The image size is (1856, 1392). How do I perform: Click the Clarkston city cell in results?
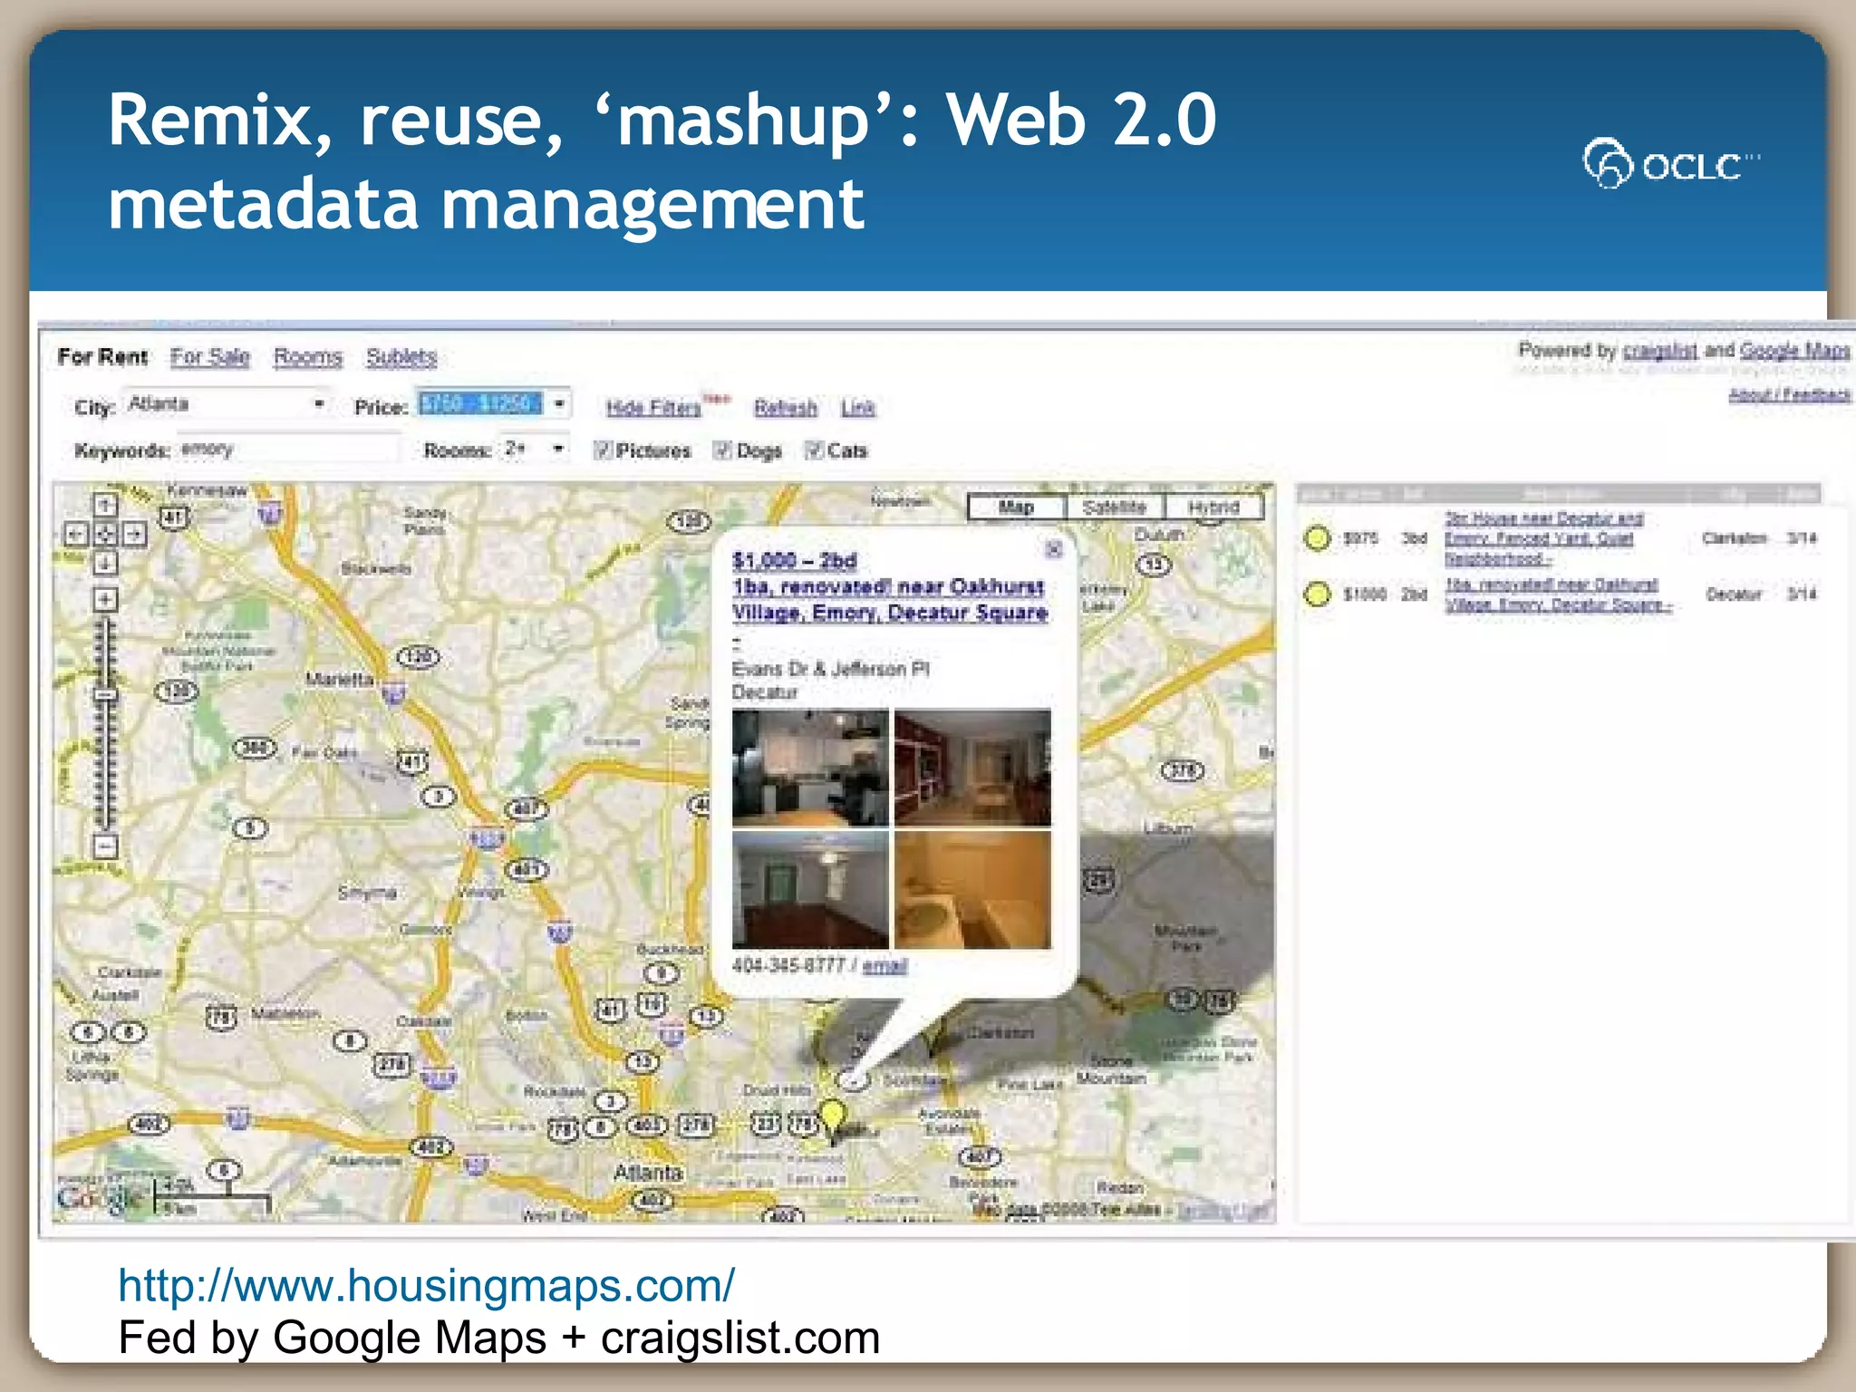(x=1735, y=538)
